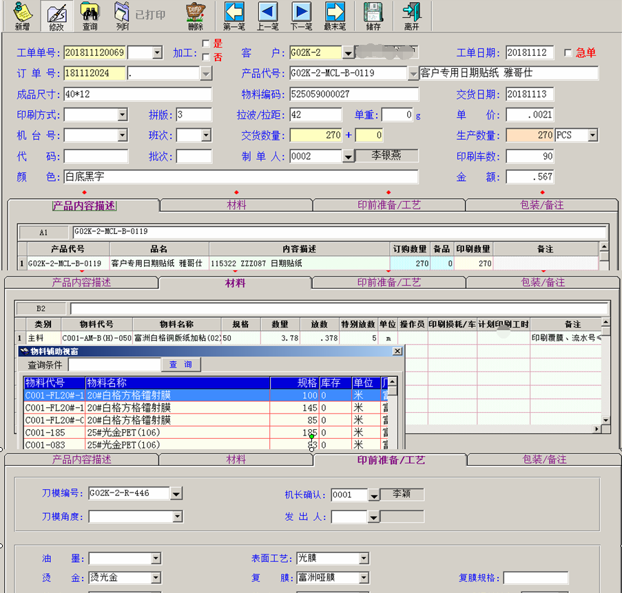This screenshot has height=593, width=622.
Task: Click the 成品尺寸 field showing 40*12
Action: pyautogui.click(x=138, y=94)
